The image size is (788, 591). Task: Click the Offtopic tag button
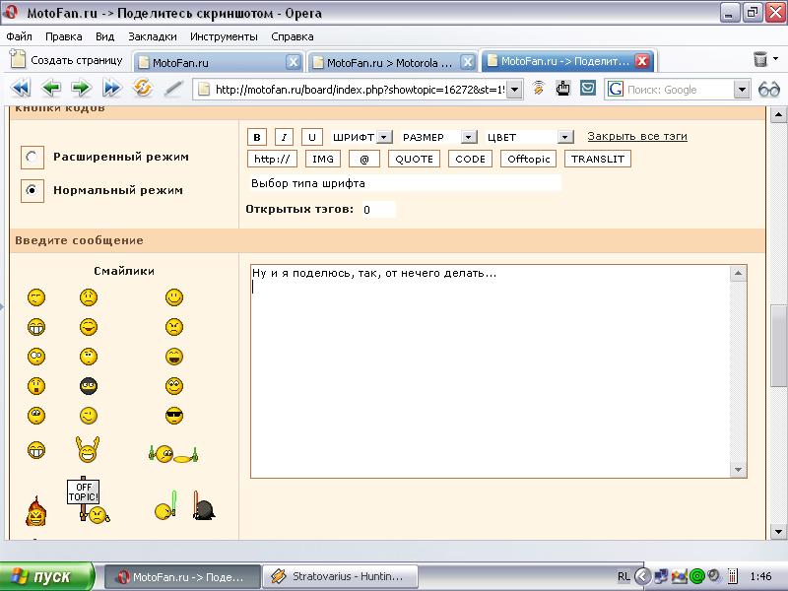(x=529, y=159)
